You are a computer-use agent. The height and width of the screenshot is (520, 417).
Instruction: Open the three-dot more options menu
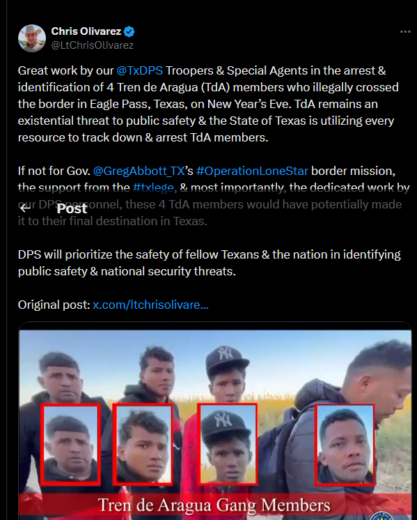[405, 32]
